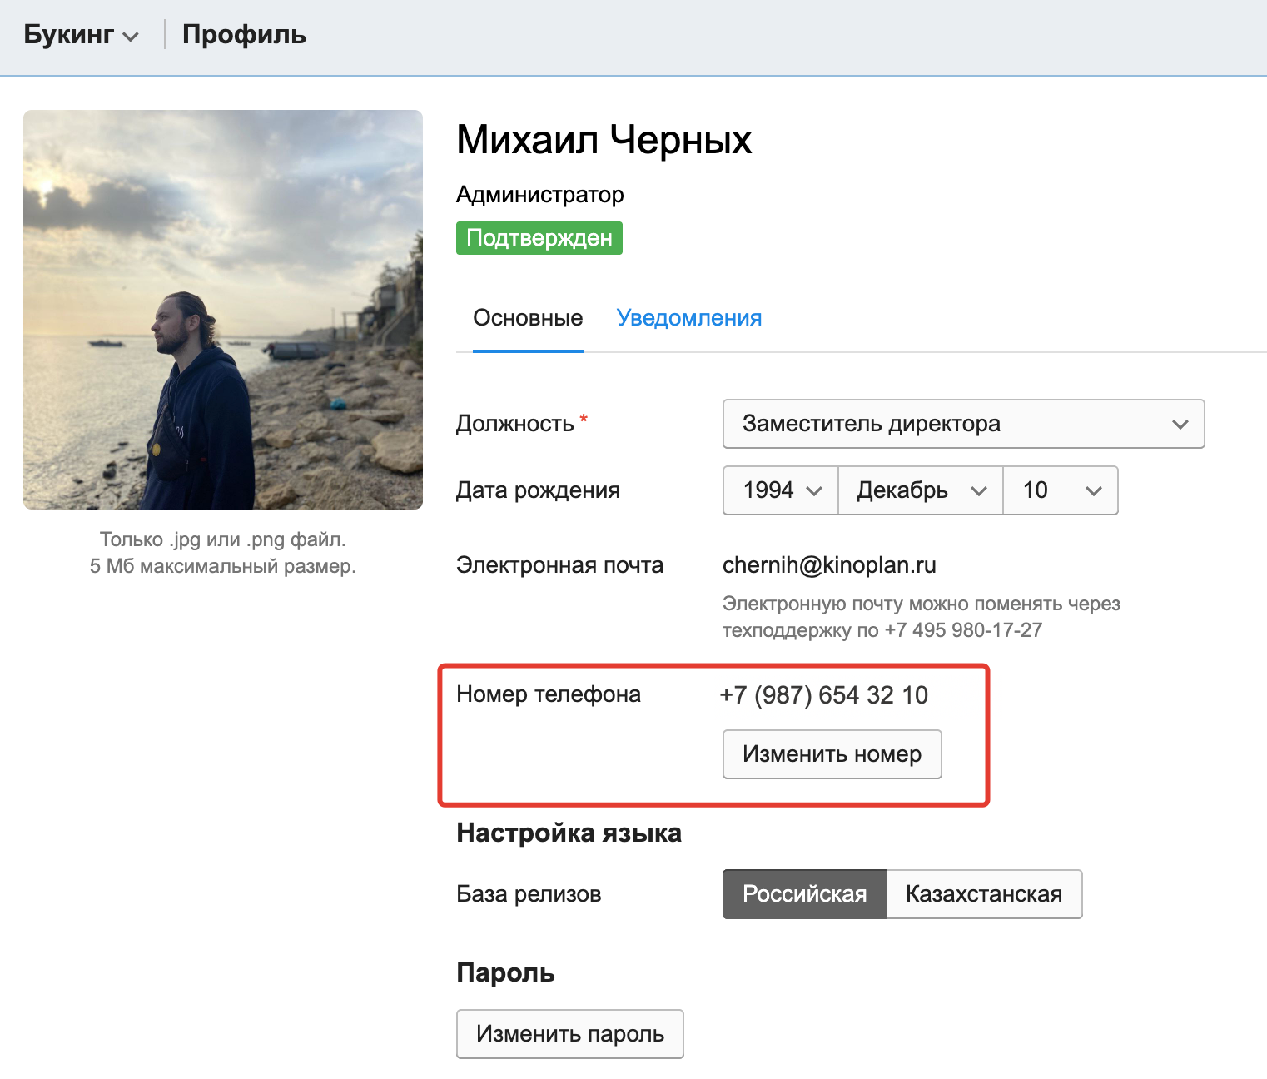The width and height of the screenshot is (1267, 1079).
Task: Open the birth day 10 dropdown
Action: pyautogui.click(x=1061, y=490)
